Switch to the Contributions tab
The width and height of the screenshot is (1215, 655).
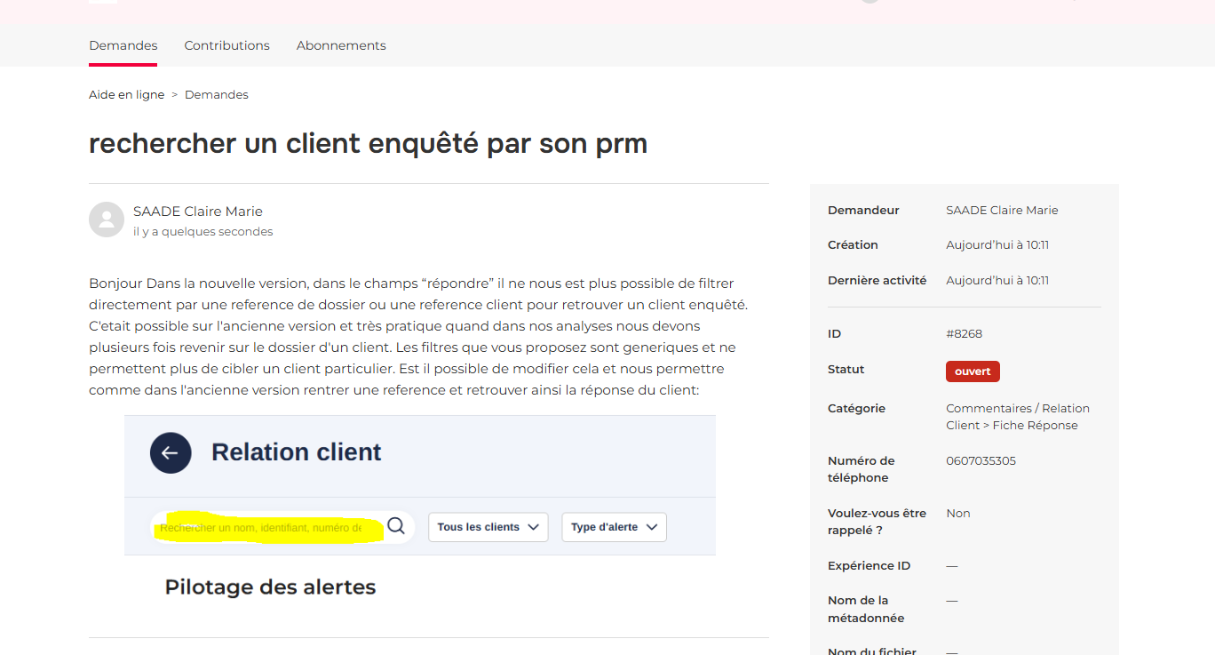point(226,45)
